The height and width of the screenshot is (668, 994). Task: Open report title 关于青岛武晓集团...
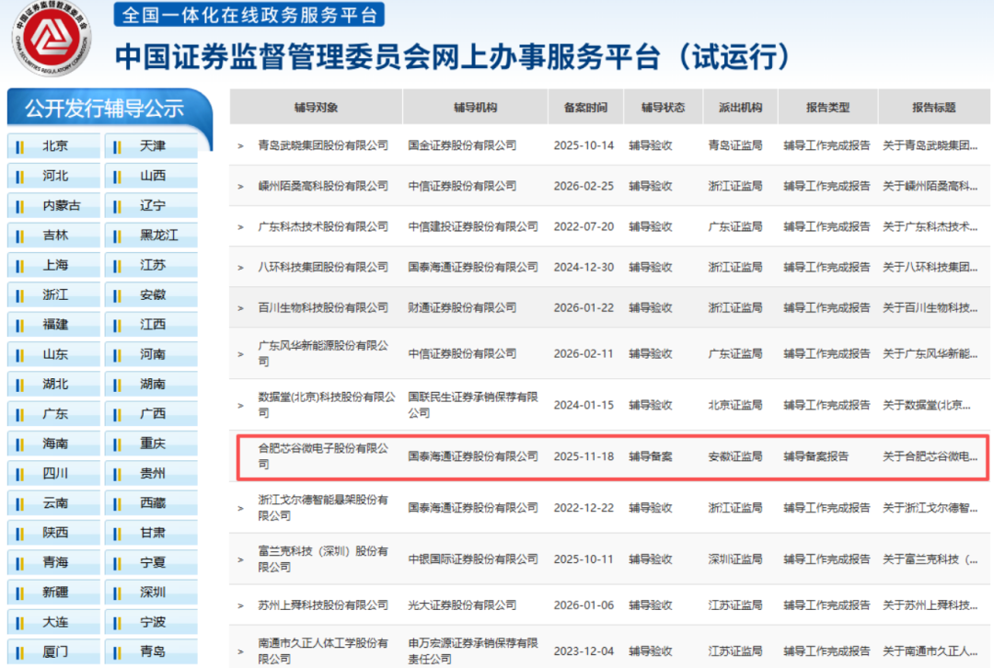click(930, 145)
